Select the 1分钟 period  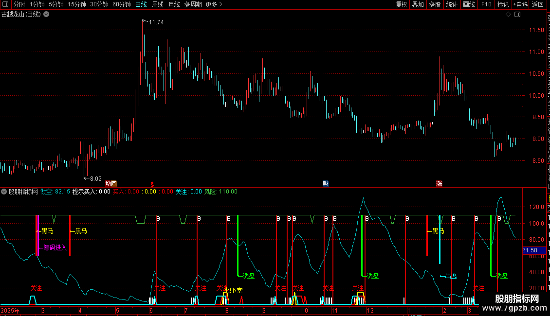coord(37,4)
